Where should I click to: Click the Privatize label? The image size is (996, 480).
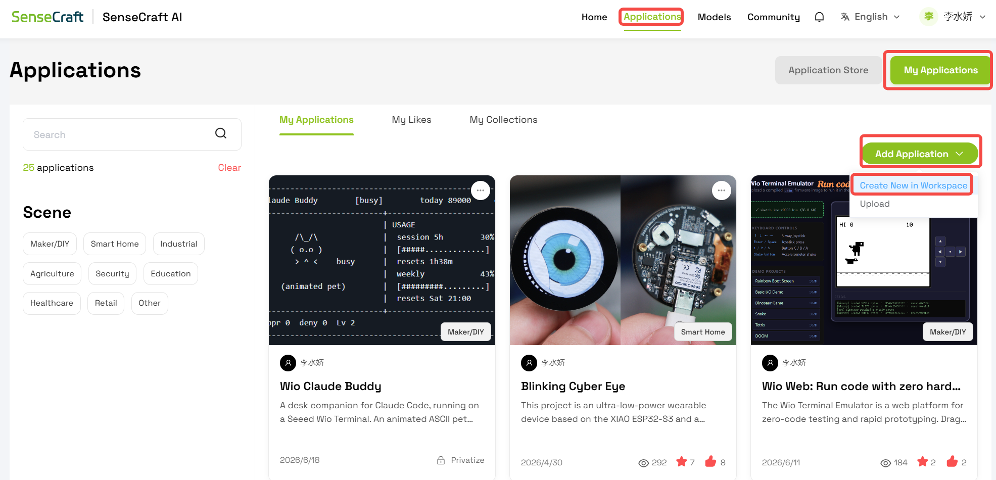point(467,460)
